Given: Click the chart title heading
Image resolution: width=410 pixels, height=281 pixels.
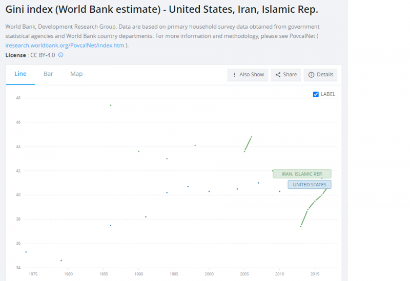Looking at the screenshot, I should [161, 10].
